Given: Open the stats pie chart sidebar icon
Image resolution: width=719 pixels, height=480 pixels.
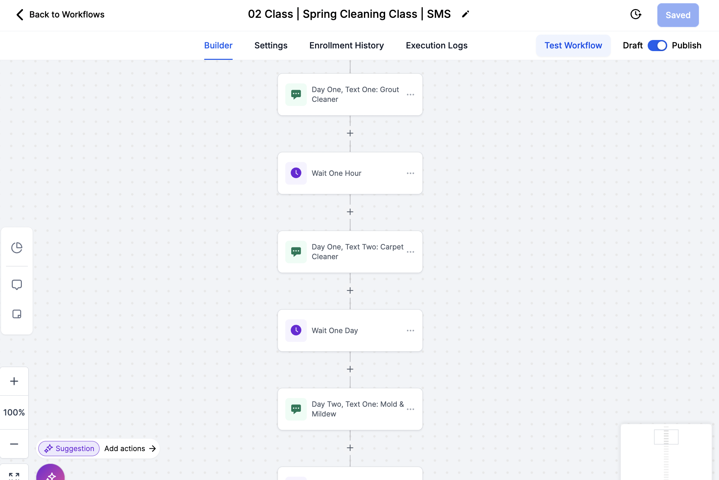Looking at the screenshot, I should point(17,248).
